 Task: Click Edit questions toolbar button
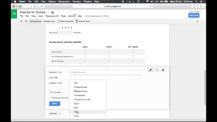click(x=35, y=21)
